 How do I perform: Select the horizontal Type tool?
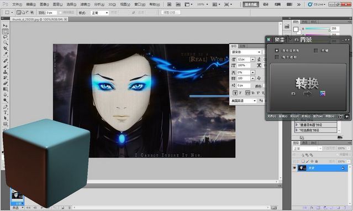coord(5,112)
